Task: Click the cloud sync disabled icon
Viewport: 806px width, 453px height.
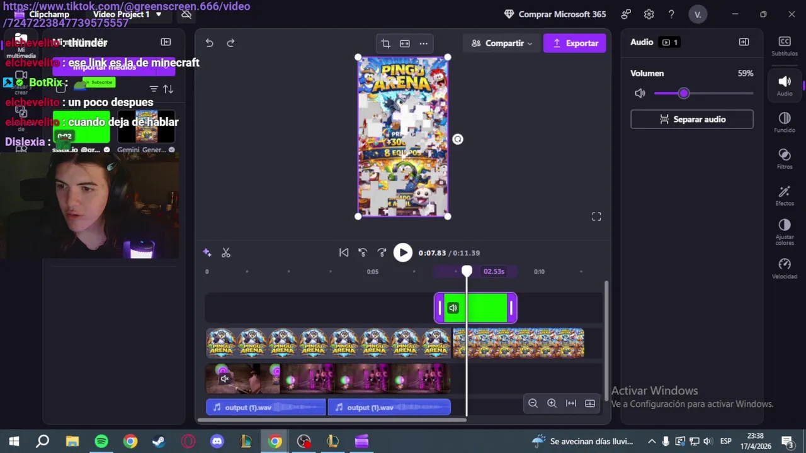Action: coord(186,14)
